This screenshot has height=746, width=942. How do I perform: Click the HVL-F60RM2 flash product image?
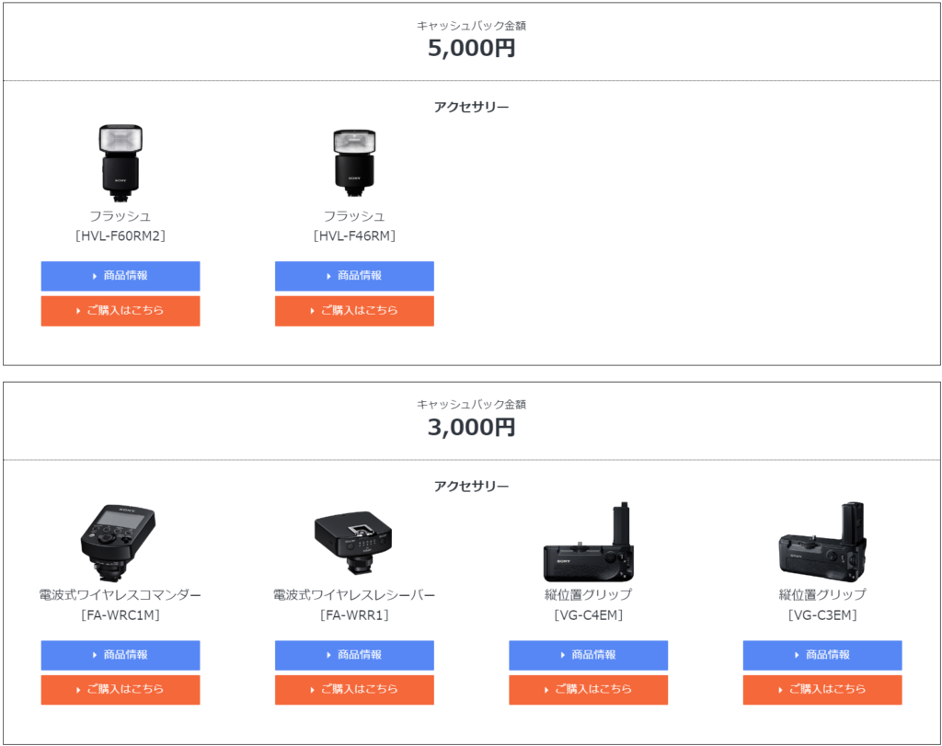121,163
